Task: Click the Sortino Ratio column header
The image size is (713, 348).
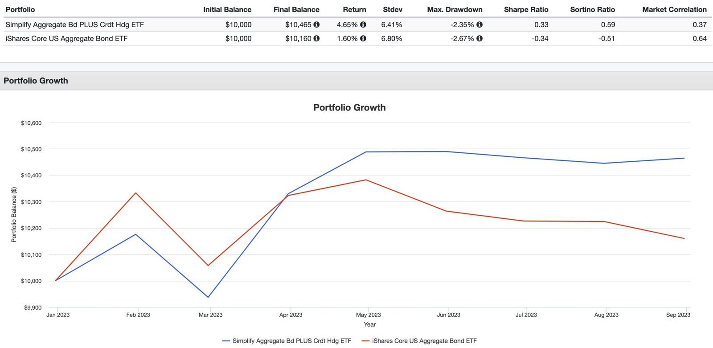Action: 593,9
